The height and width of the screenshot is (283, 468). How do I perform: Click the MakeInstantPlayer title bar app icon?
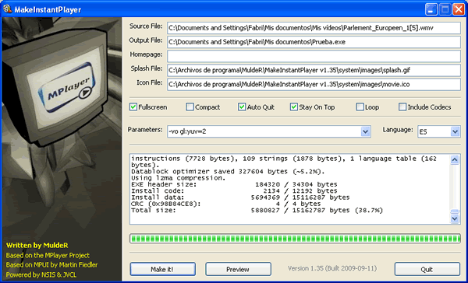click(x=7, y=9)
